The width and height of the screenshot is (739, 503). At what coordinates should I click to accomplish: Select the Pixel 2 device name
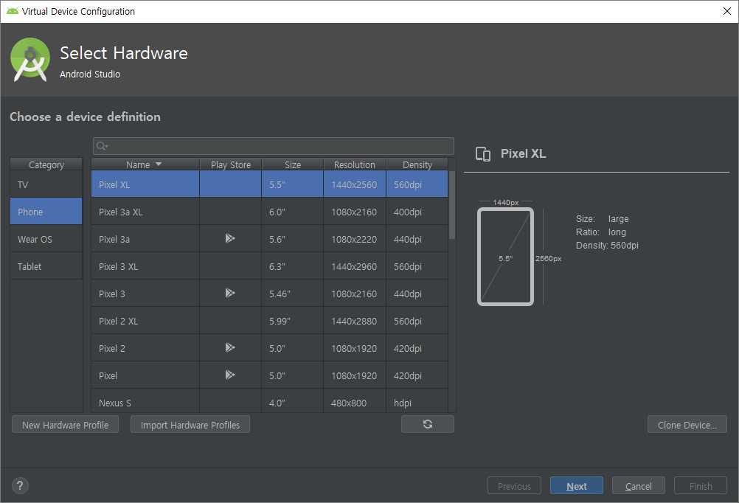point(111,348)
